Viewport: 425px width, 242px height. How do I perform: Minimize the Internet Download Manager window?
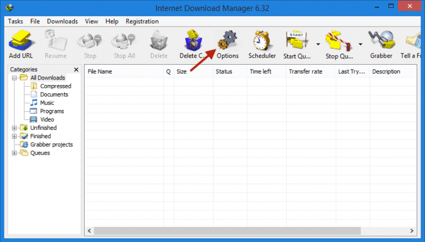377,7
